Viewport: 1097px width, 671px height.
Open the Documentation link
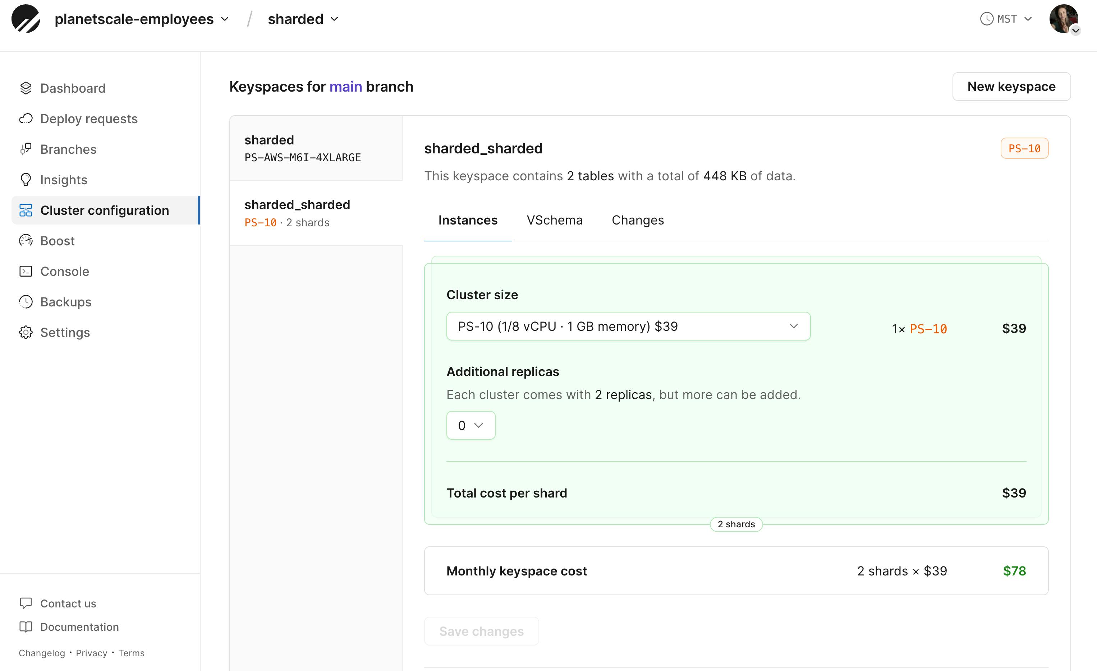79,627
